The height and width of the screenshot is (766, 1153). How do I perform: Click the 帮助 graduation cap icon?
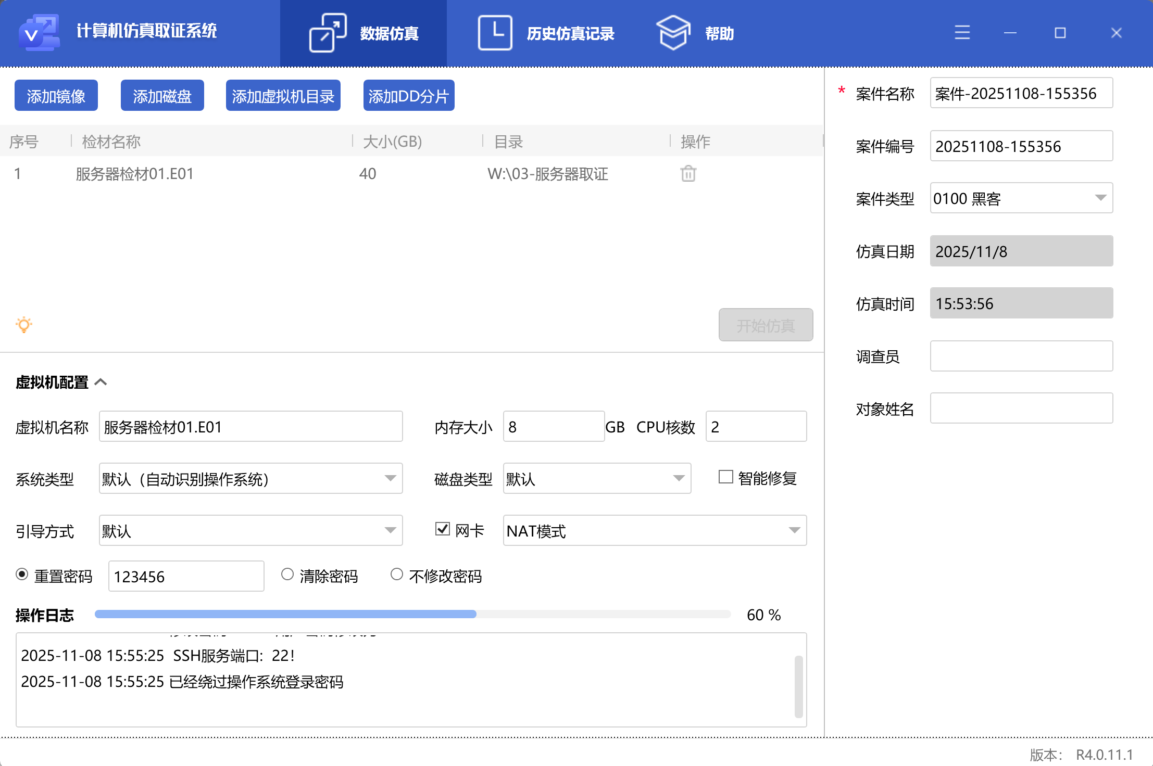click(x=673, y=33)
